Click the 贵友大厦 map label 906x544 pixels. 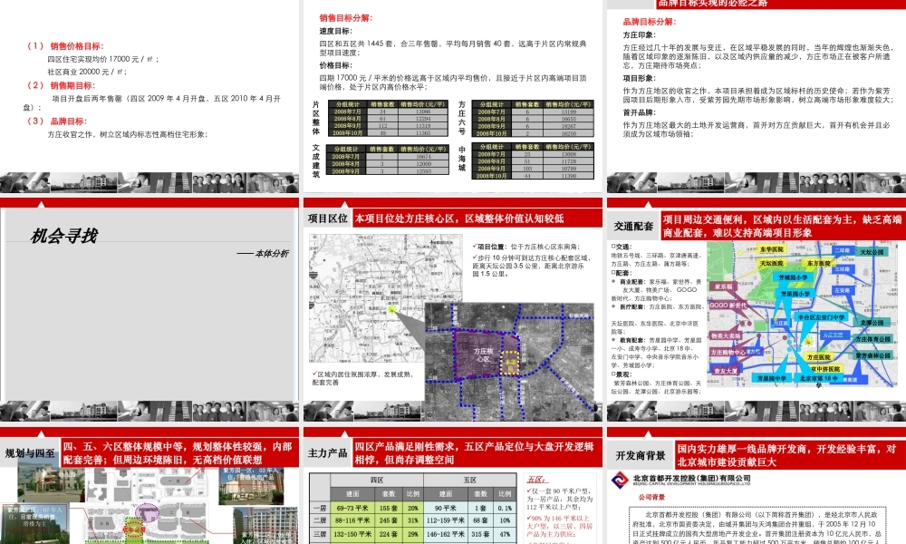click(725, 371)
